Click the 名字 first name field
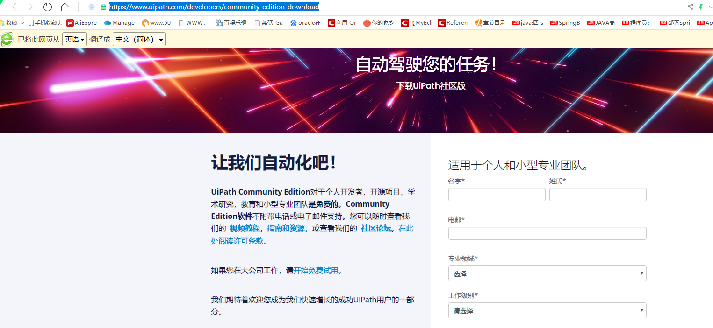The width and height of the screenshot is (713, 328). coord(497,195)
